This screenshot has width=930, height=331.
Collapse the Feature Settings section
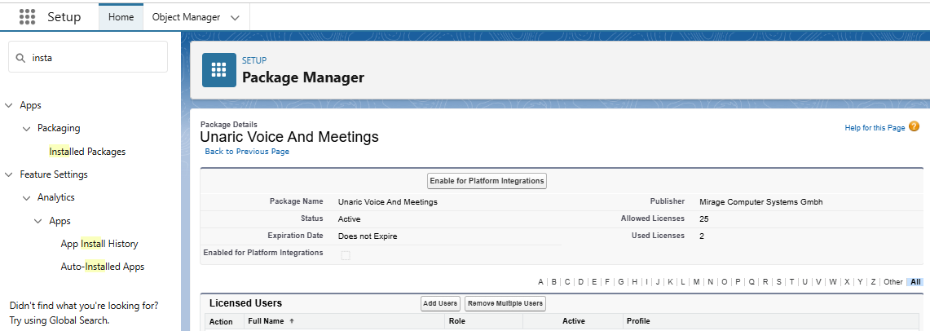[9, 174]
